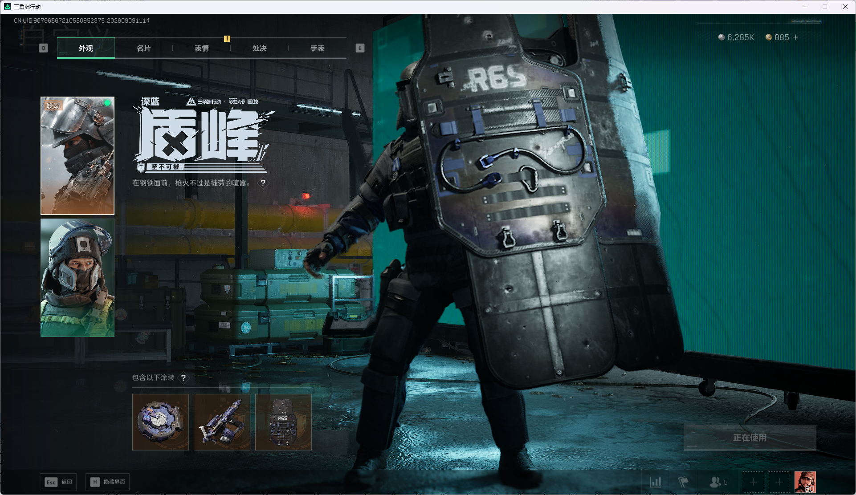
Task: Click the yellow exclamation alert marker
Action: 227,39
